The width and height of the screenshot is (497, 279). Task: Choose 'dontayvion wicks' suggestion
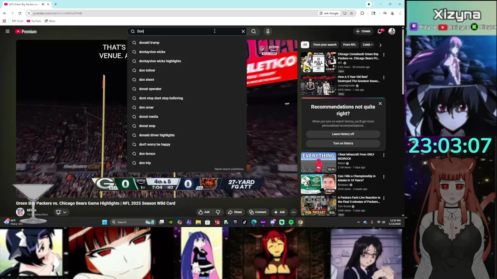pyautogui.click(x=187, y=52)
